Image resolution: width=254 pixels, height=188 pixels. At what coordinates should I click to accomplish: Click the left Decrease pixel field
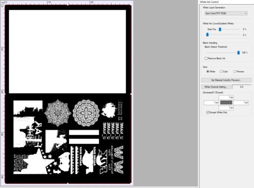(211, 102)
